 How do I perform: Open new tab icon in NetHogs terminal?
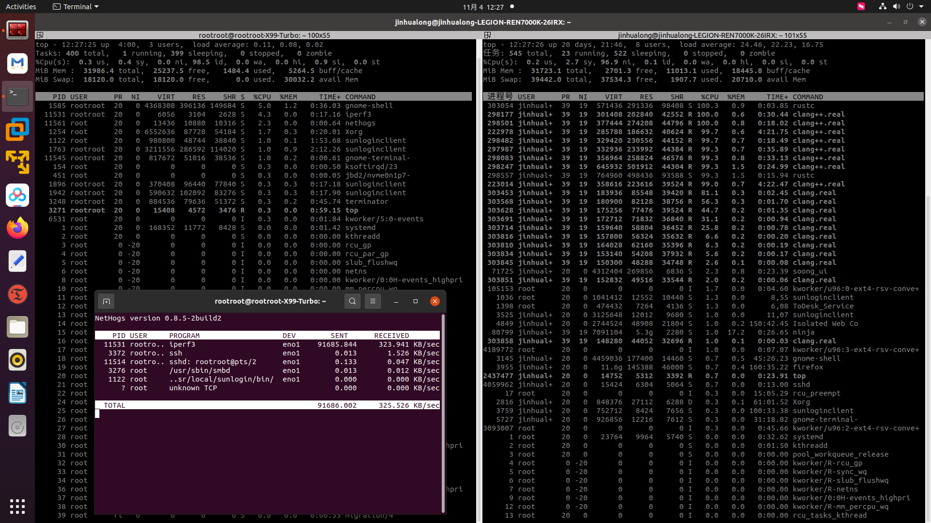tap(106, 301)
